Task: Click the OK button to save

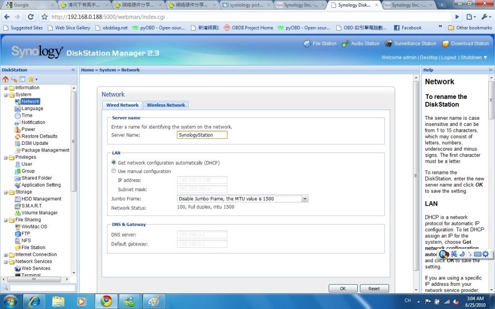Action: click(x=343, y=289)
